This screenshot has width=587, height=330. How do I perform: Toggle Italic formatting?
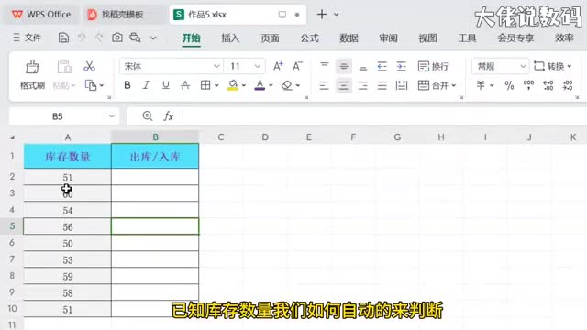pos(147,85)
